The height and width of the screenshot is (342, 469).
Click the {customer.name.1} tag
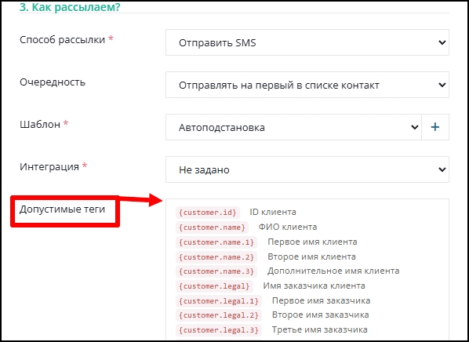216,242
